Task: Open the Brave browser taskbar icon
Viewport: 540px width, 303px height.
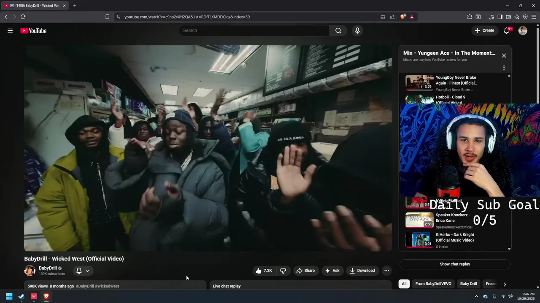Action: [46, 296]
